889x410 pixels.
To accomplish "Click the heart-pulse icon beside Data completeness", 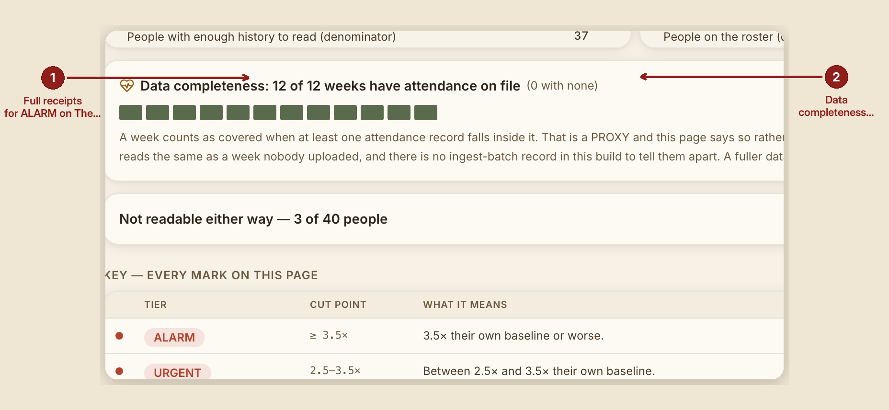I will pos(127,86).
